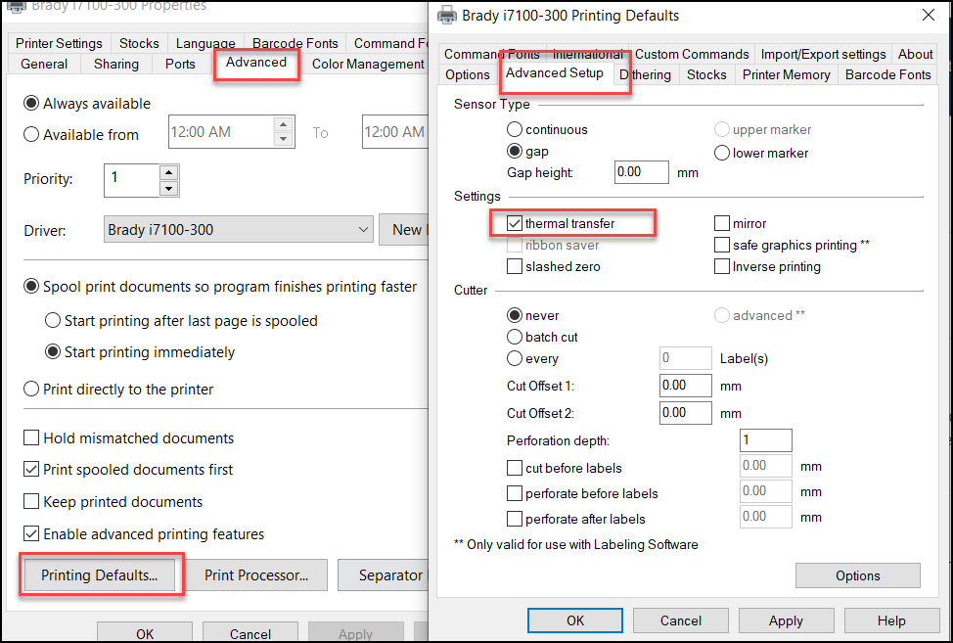Close the Printing Defaults dialog
The height and width of the screenshot is (643, 953).
(x=928, y=16)
